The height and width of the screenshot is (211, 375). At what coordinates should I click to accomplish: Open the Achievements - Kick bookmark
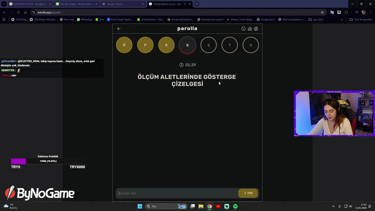pos(151,20)
